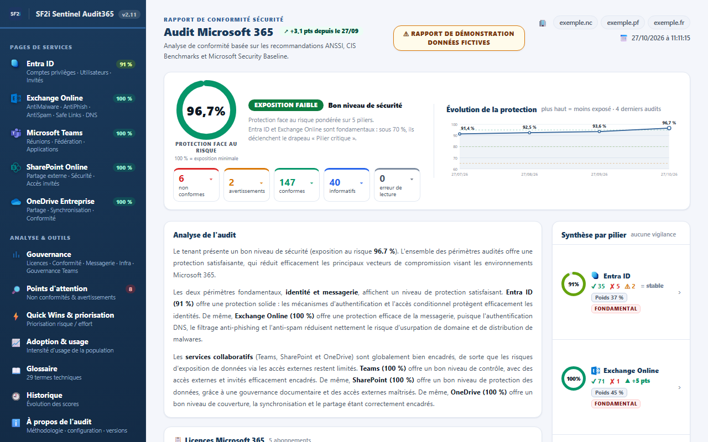Click the Points d'attention count badge 8

point(130,289)
